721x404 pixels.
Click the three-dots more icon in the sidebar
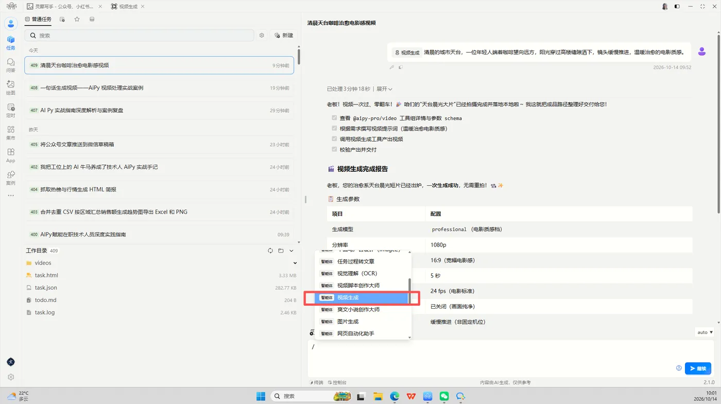[x=11, y=196]
